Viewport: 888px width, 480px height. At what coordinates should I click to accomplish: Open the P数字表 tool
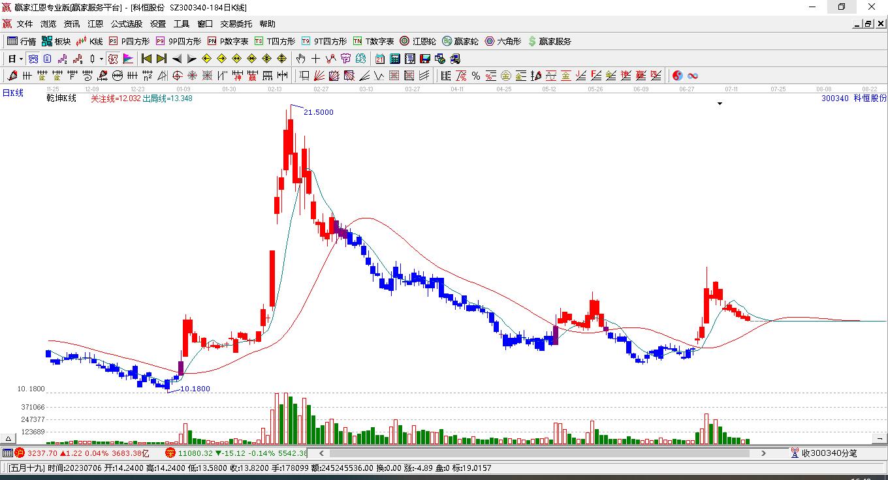coord(228,41)
